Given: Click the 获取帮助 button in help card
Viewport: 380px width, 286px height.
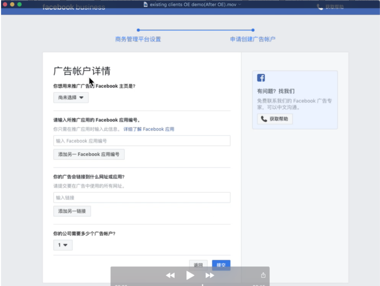Looking at the screenshot, I should (275, 119).
